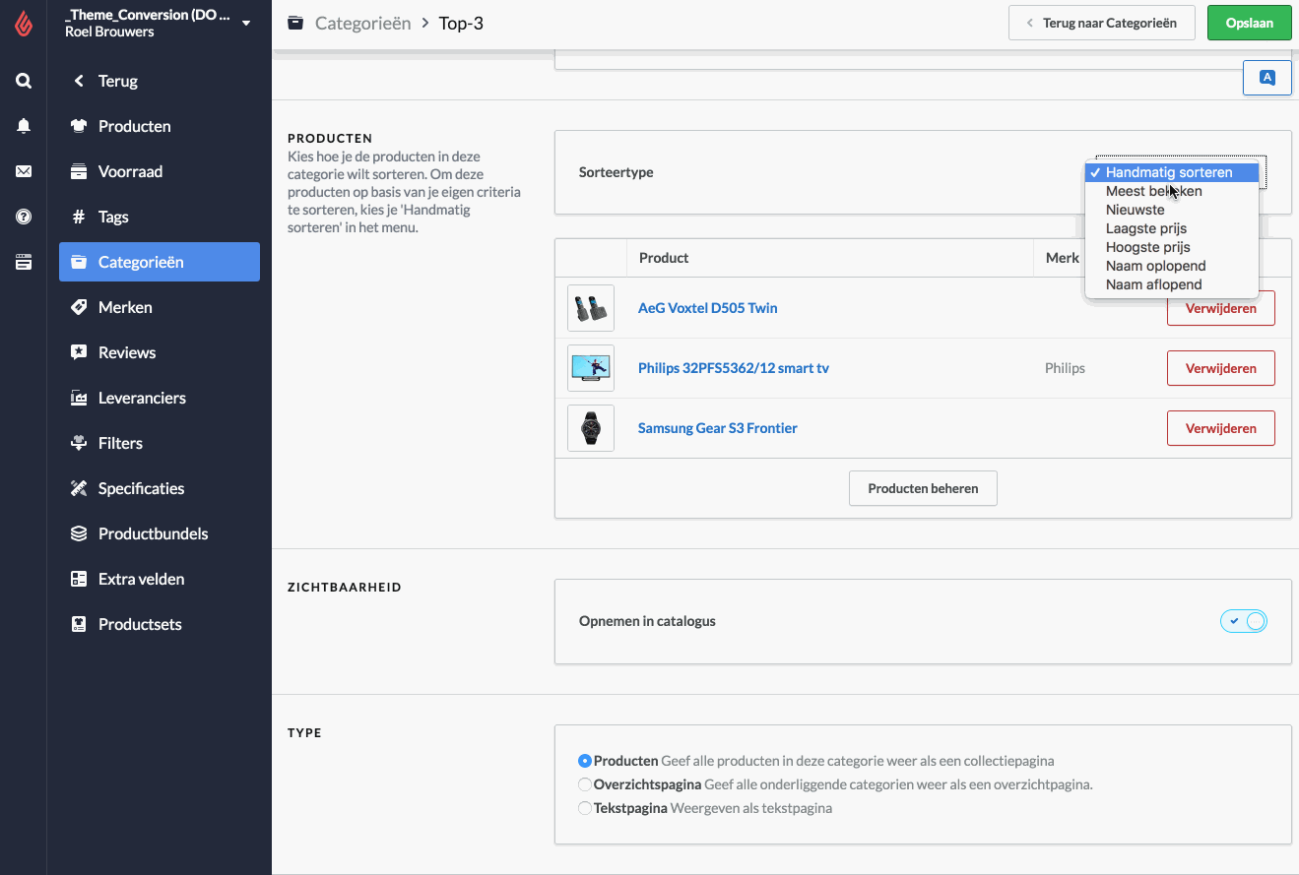Open Merken sidebar item
1299x875 pixels.
(160, 307)
